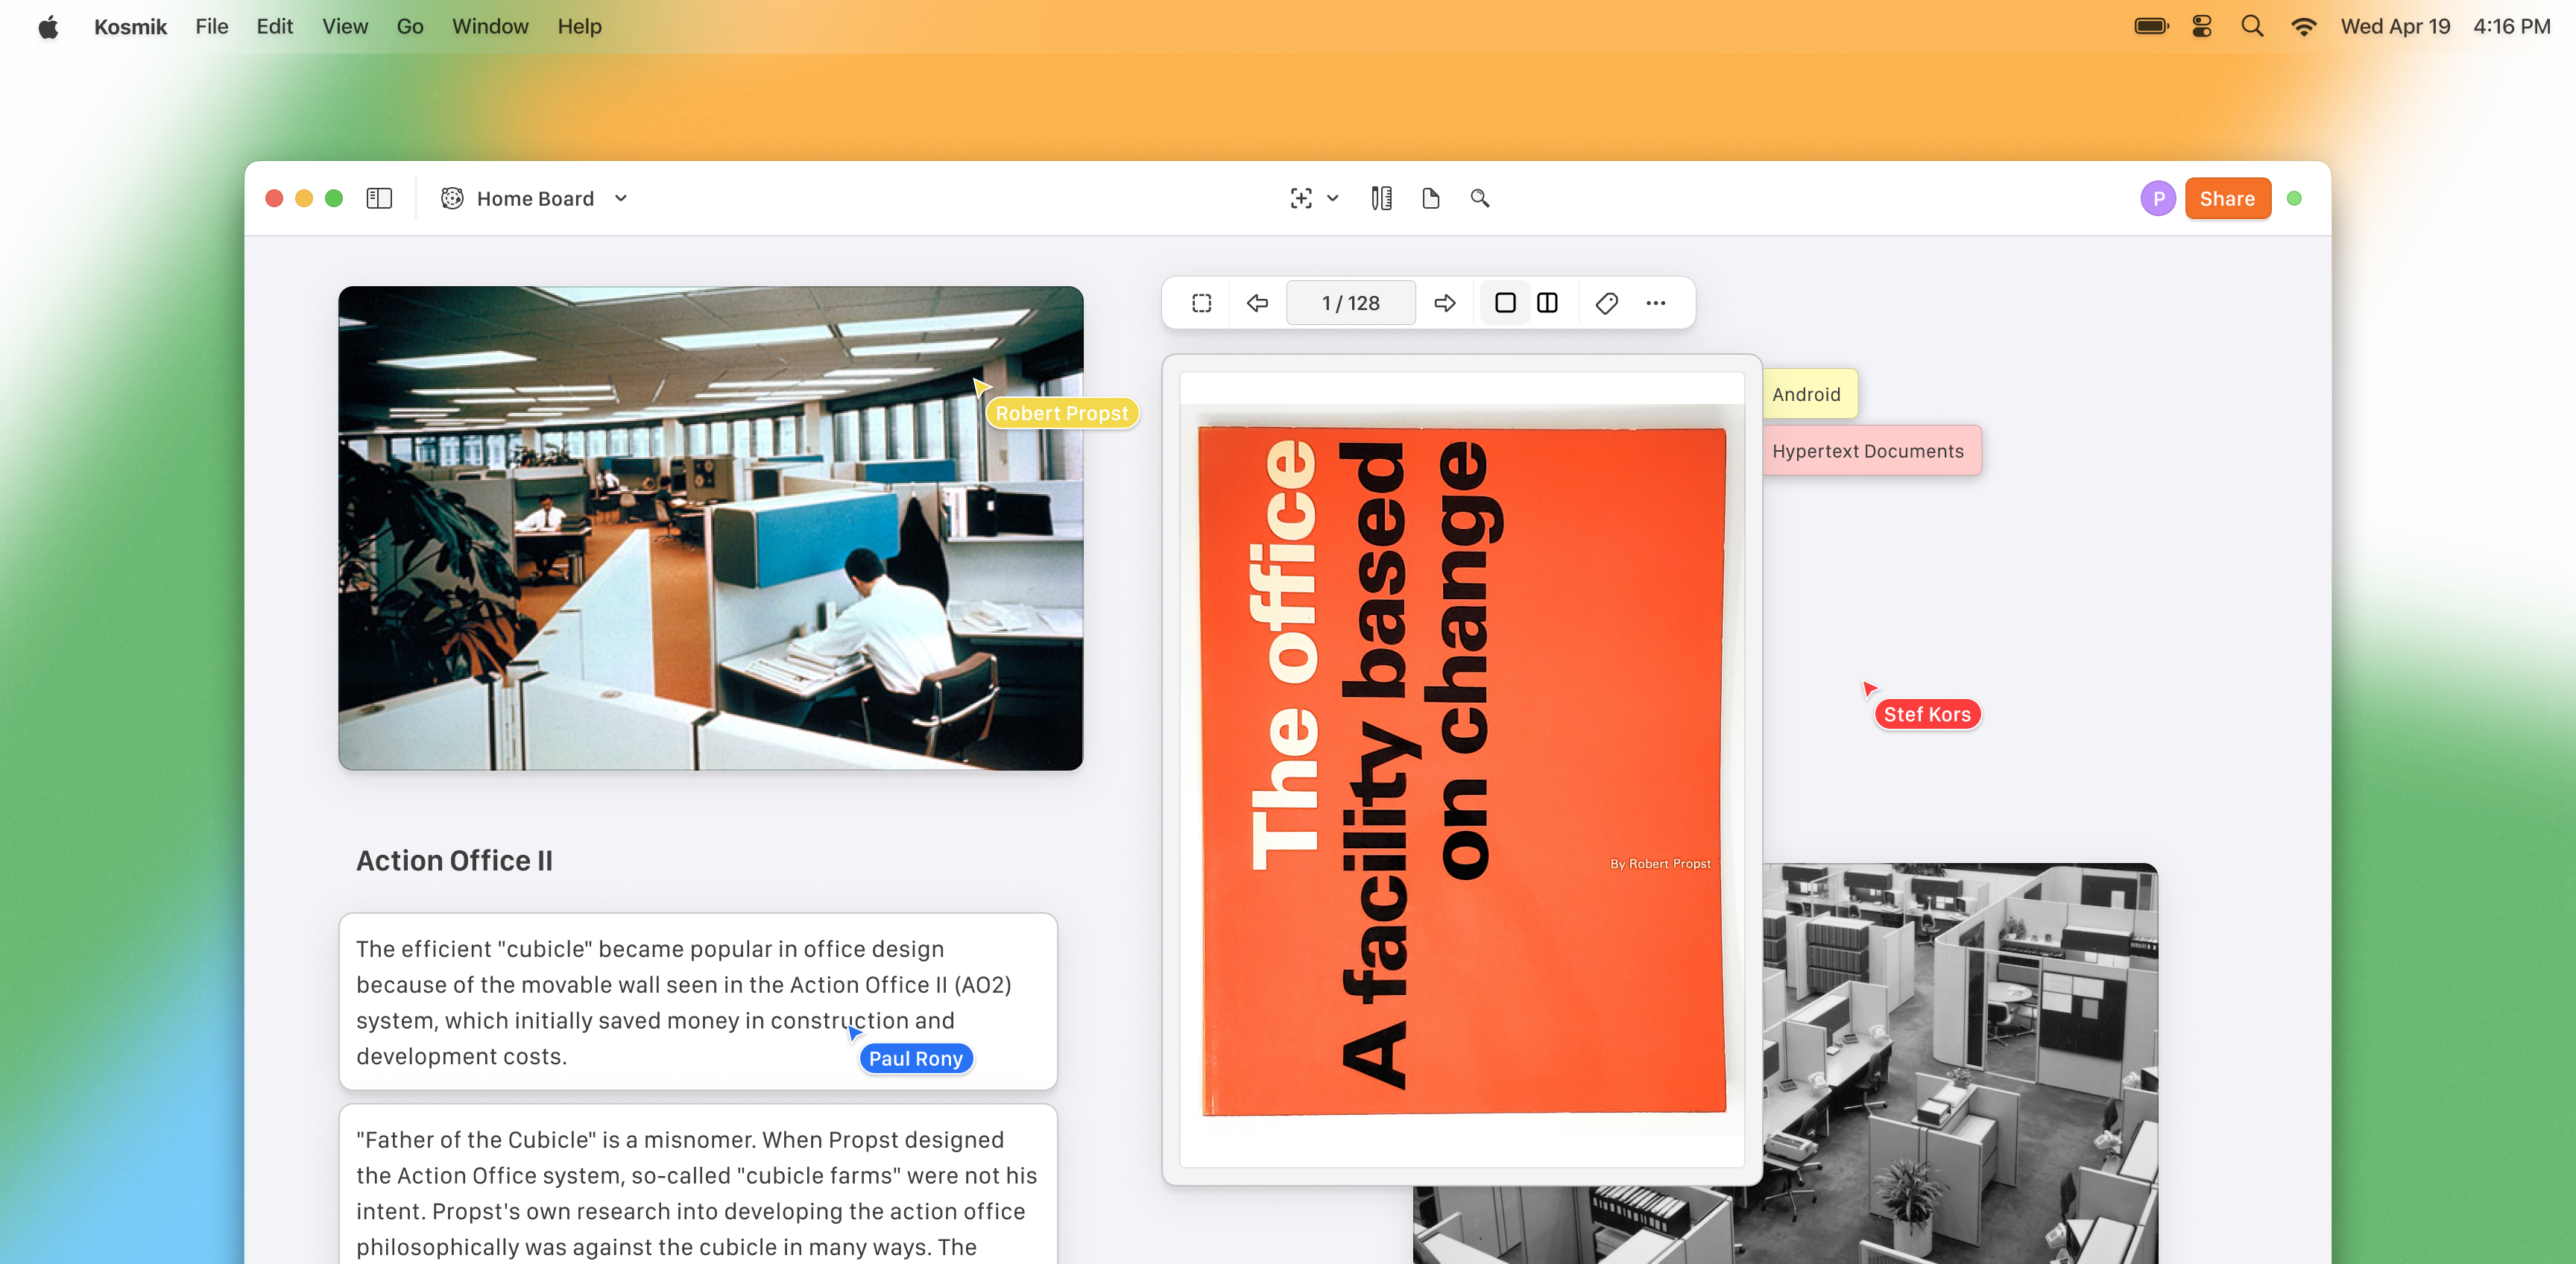Expand the Home Board dropdown chevron
2576x1264 pixels.
[x=621, y=198]
